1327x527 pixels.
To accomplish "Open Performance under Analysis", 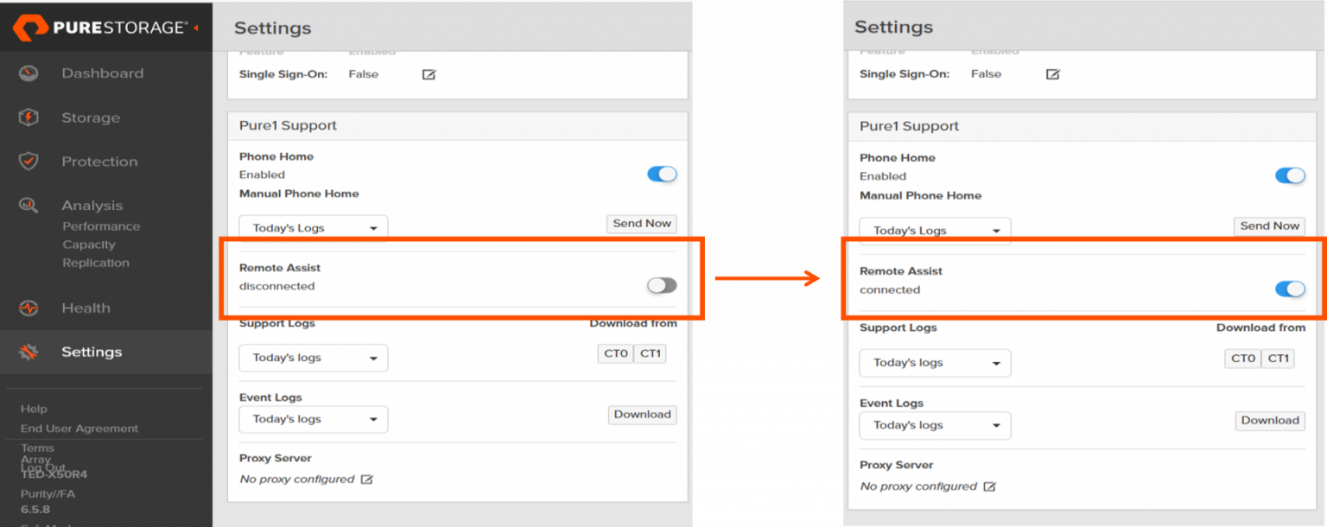I will pyautogui.click(x=101, y=226).
